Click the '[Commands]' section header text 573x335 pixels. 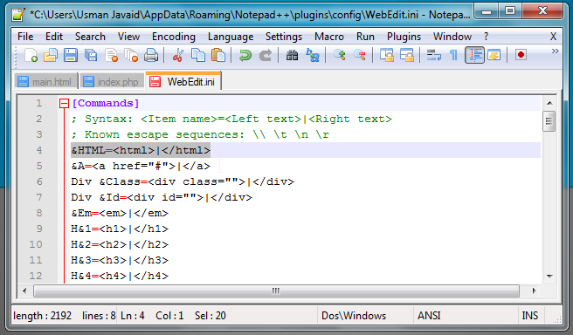click(106, 103)
